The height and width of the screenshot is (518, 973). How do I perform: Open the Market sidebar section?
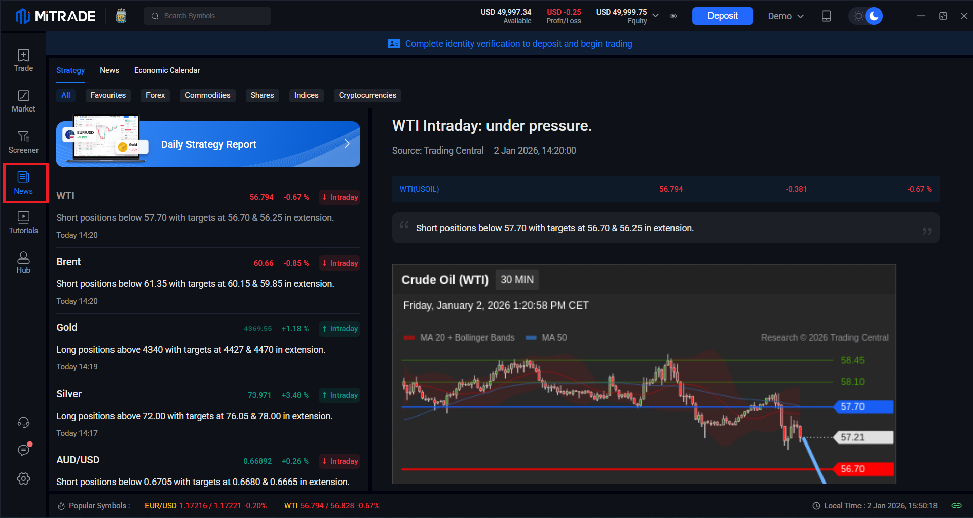(23, 101)
